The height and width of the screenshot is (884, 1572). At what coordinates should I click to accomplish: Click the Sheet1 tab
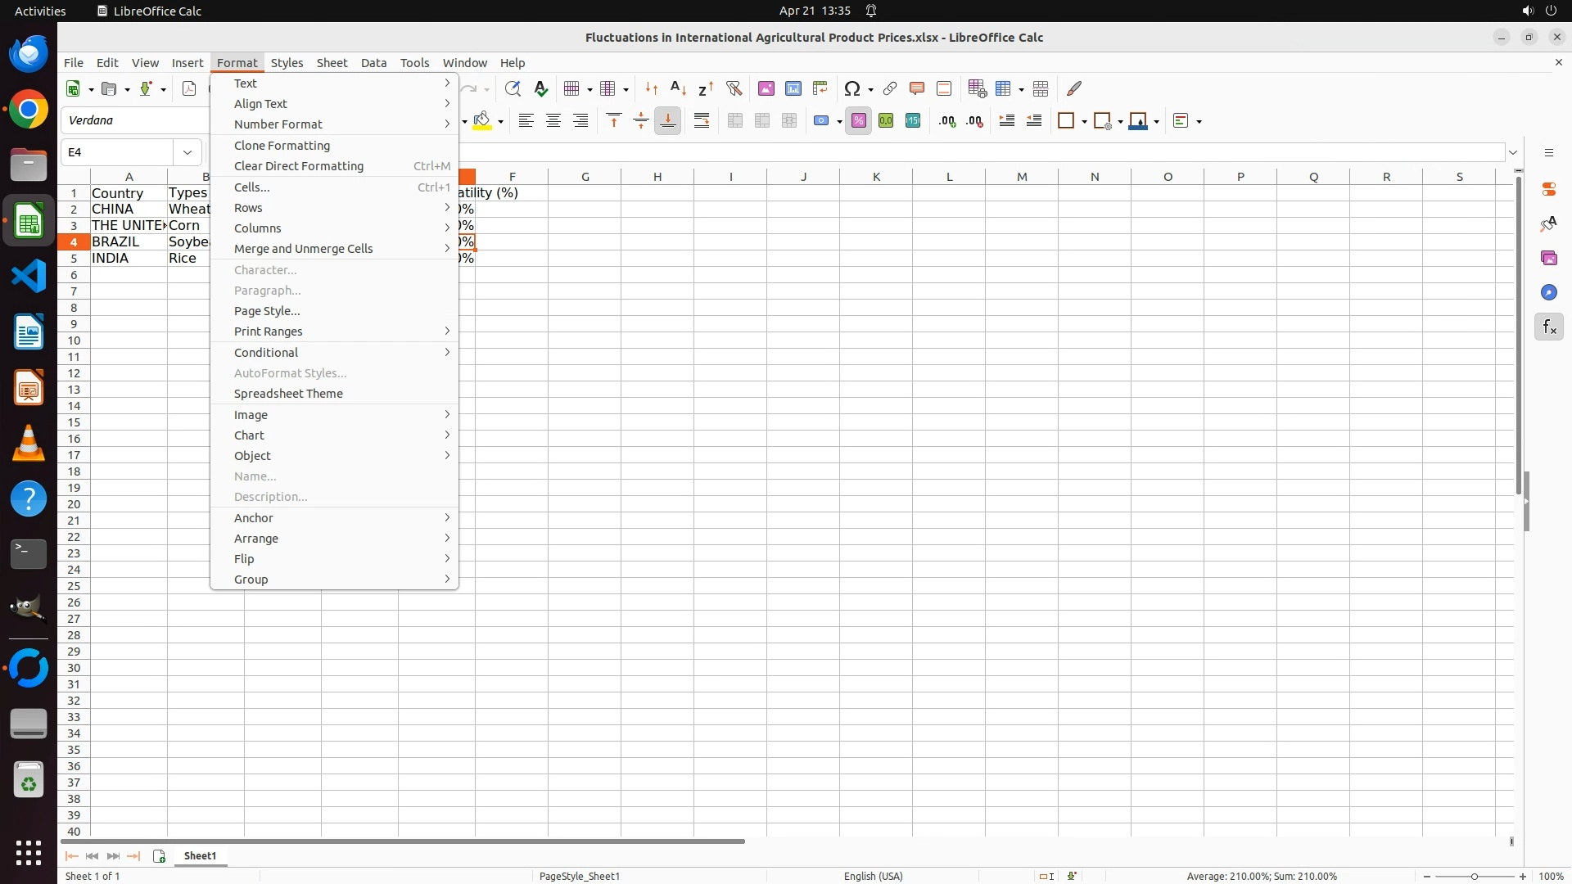click(200, 856)
